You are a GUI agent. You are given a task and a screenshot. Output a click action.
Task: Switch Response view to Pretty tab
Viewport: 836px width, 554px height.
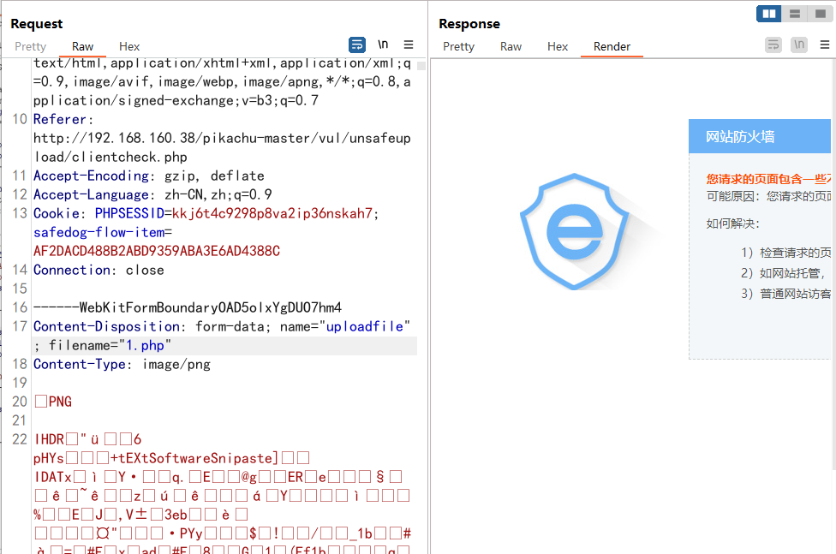click(x=458, y=46)
